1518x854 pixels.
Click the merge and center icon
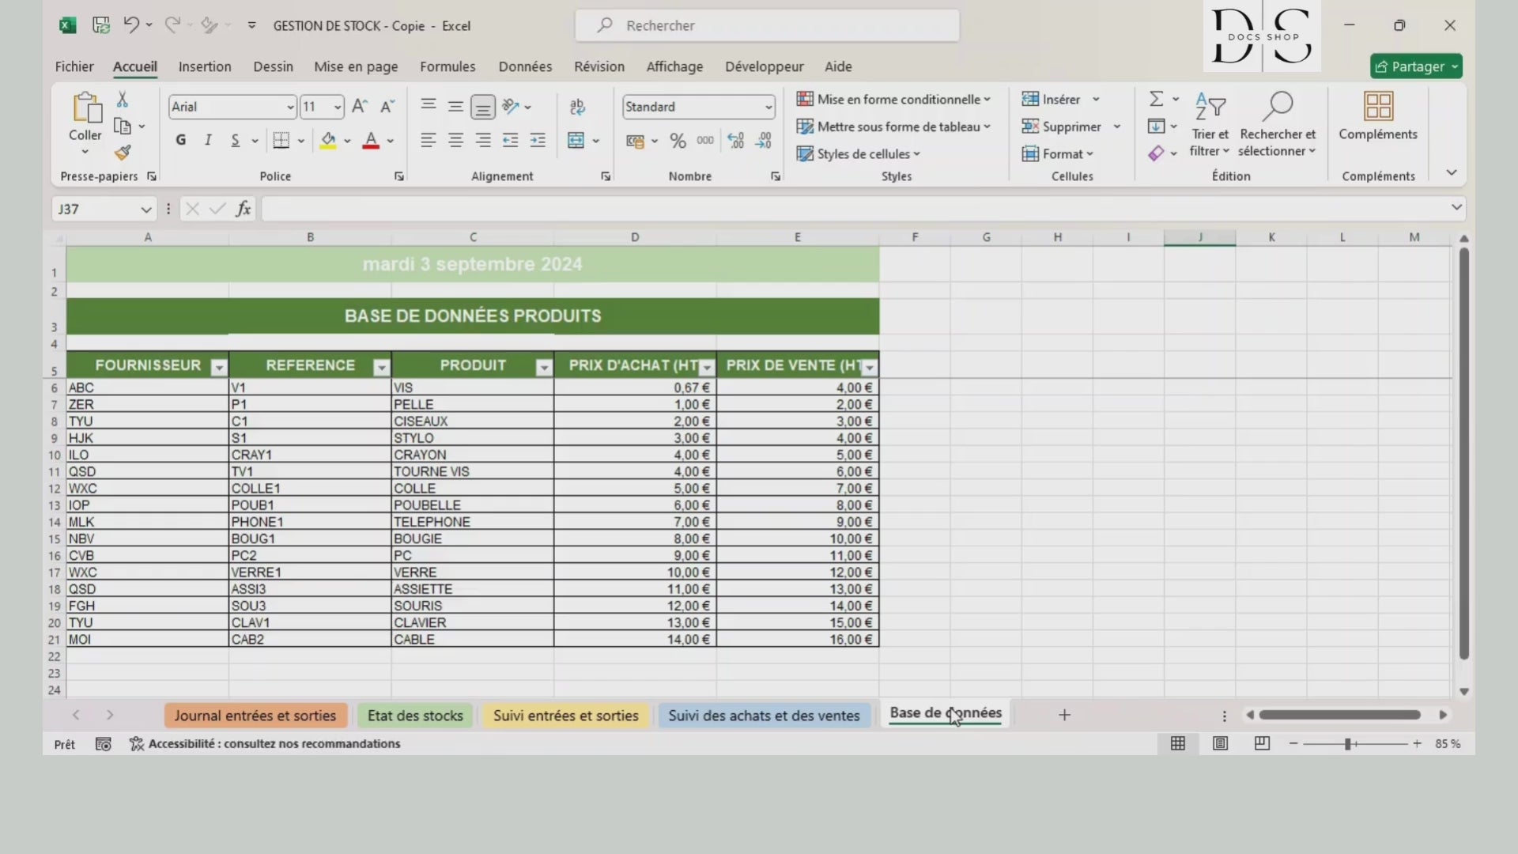tap(576, 141)
